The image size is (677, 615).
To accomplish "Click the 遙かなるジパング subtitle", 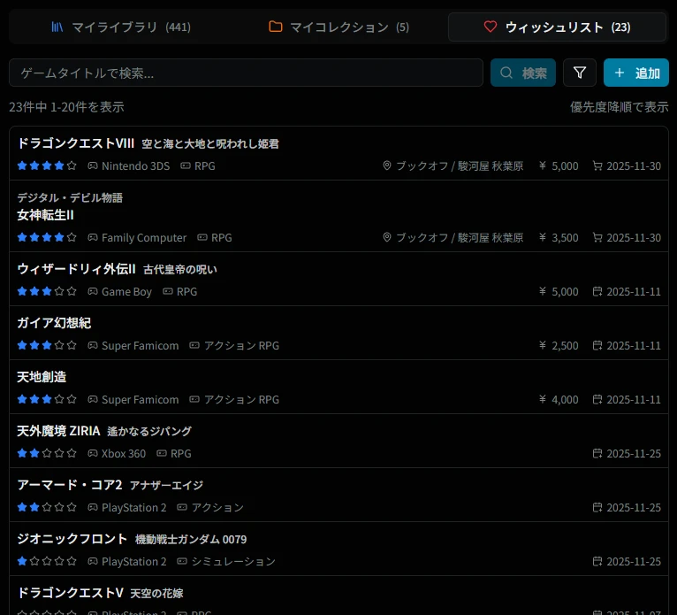I will 149,431.
